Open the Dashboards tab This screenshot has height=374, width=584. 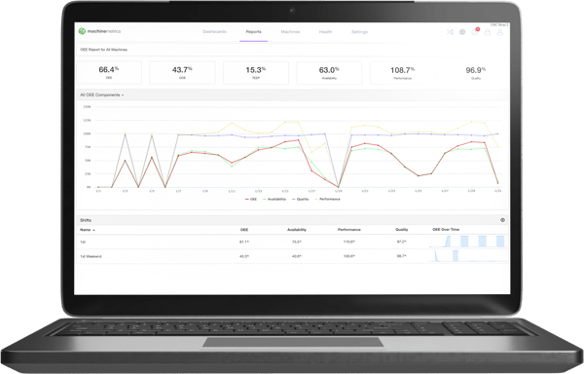click(214, 32)
